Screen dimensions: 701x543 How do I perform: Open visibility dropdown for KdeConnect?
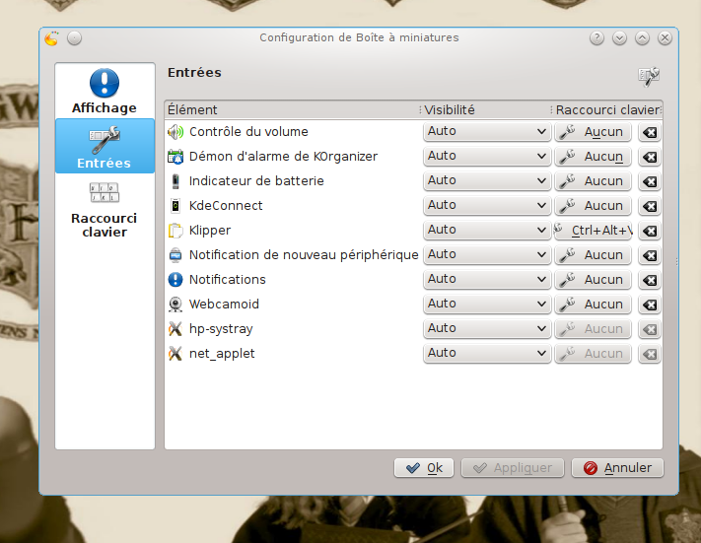pyautogui.click(x=487, y=206)
